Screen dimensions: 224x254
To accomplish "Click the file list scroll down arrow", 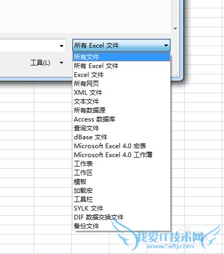I will click(175, 28).
